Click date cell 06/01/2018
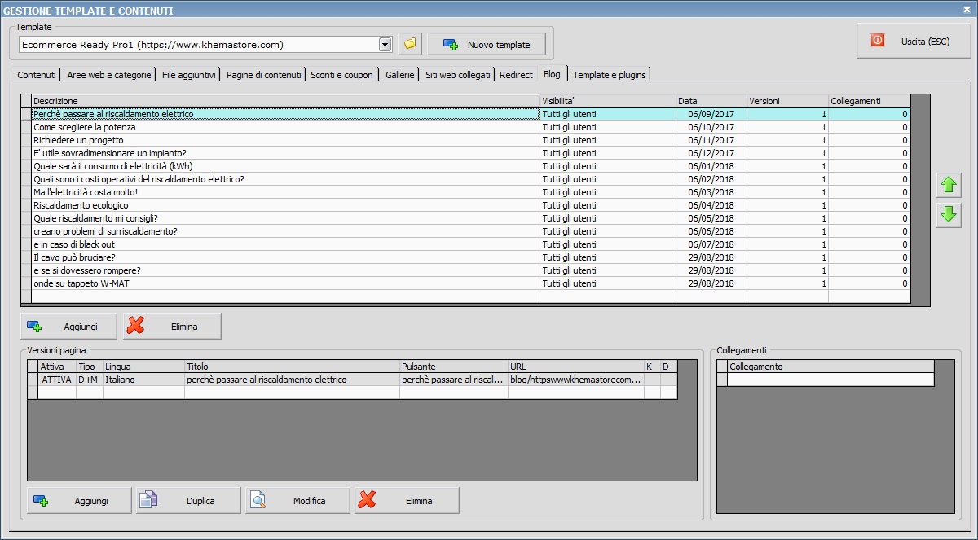The height and width of the screenshot is (540, 978). [x=711, y=166]
